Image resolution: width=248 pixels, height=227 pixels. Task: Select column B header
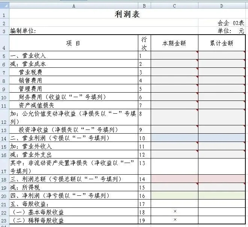click(144, 6)
